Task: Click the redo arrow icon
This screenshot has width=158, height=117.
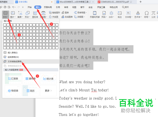Action: pyautogui.click(x=19, y=7)
